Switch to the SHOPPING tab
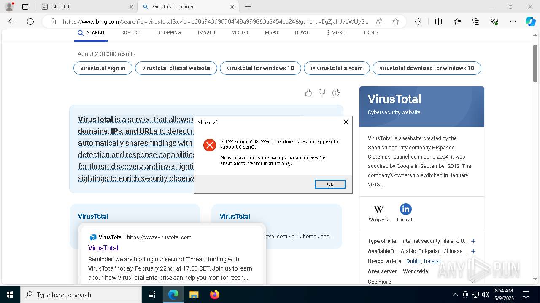 click(x=169, y=32)
